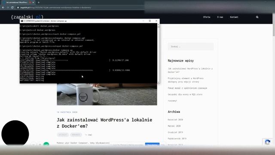Click the browser back arrow
This screenshot has width=275, height=155.
(3, 8)
